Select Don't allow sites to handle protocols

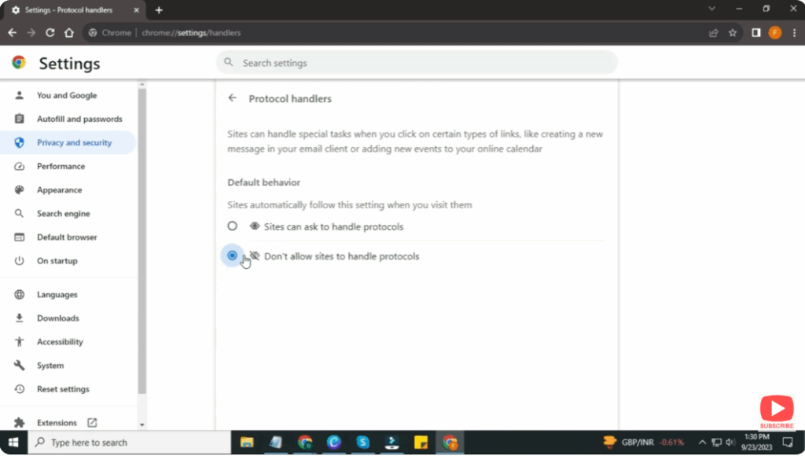[x=233, y=256]
